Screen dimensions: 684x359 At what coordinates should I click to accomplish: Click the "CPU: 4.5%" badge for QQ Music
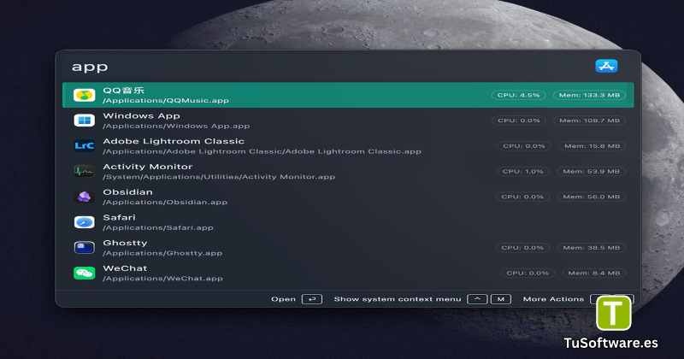point(519,95)
